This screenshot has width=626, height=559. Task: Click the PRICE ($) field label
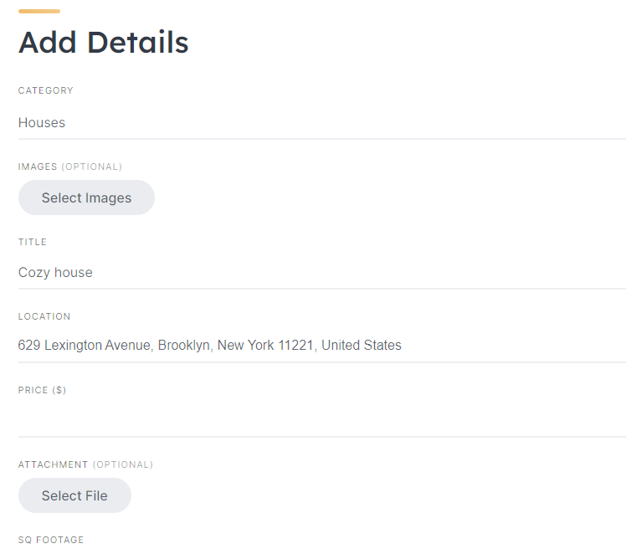42,390
